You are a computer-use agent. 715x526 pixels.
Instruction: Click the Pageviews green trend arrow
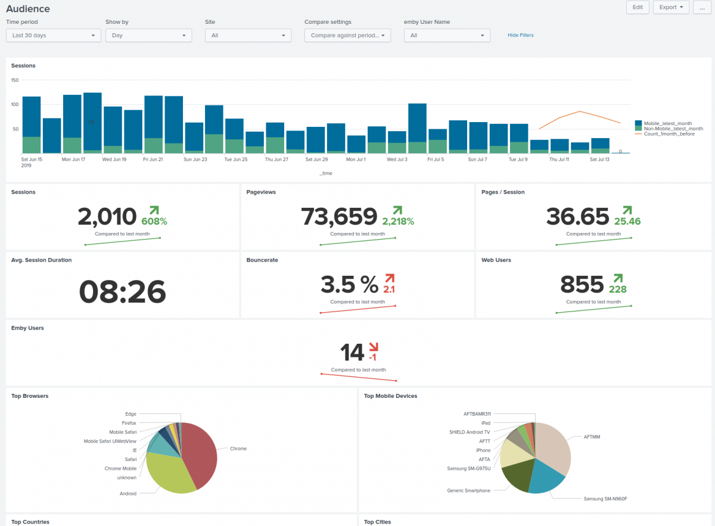pos(397,210)
